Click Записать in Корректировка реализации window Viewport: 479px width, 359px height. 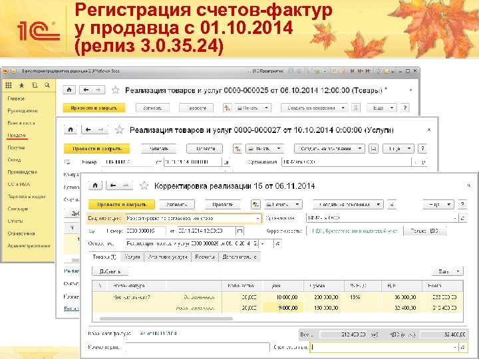click(x=177, y=205)
